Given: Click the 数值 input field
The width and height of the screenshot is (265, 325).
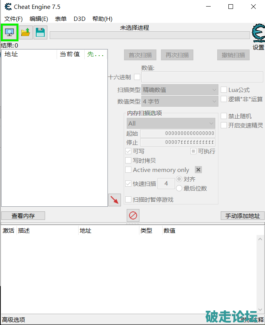Looking at the screenshot, I should click(x=202, y=77).
